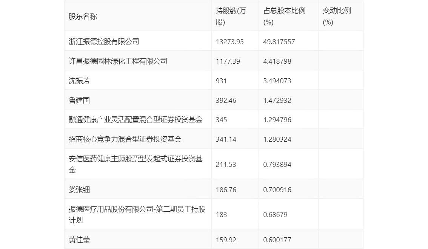Click the percentage 49.817557
This screenshot has height=249, width=428.
pos(279,42)
